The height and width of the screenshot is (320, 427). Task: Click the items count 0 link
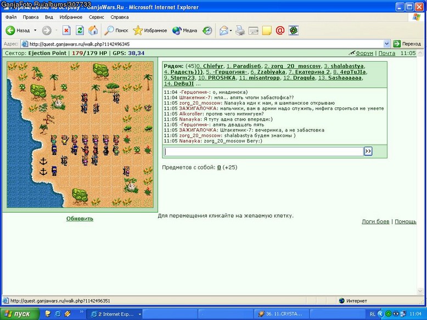(219, 168)
